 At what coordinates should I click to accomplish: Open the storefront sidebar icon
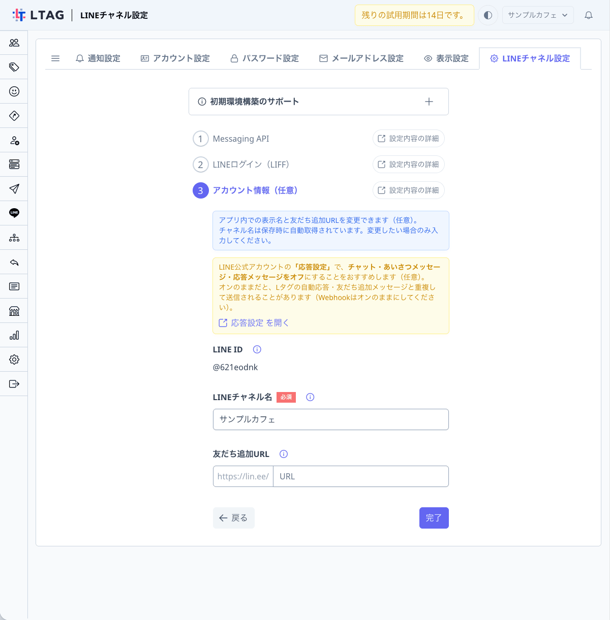click(x=14, y=311)
